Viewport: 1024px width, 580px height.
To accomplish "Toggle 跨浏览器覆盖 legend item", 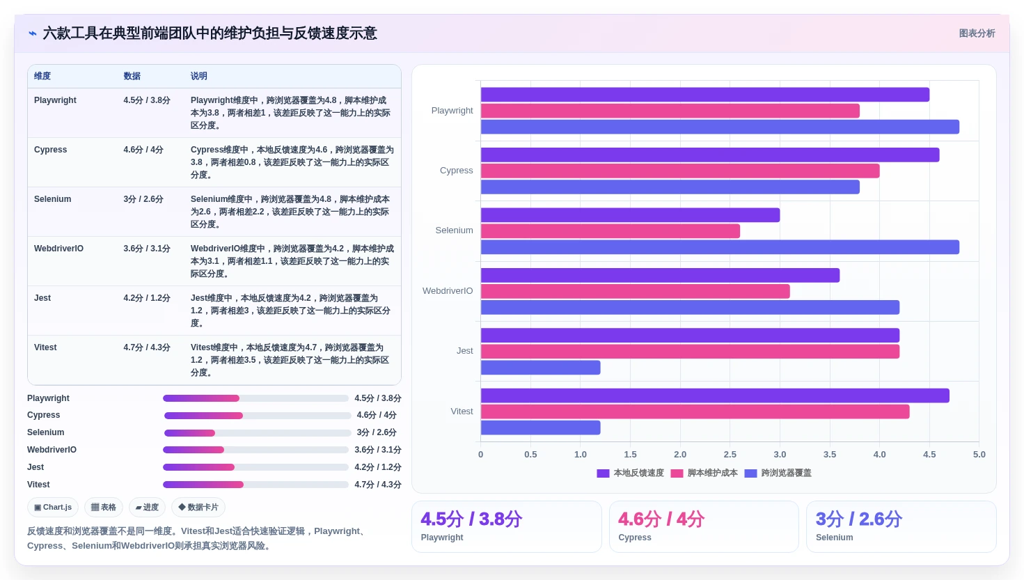I will 778,473.
